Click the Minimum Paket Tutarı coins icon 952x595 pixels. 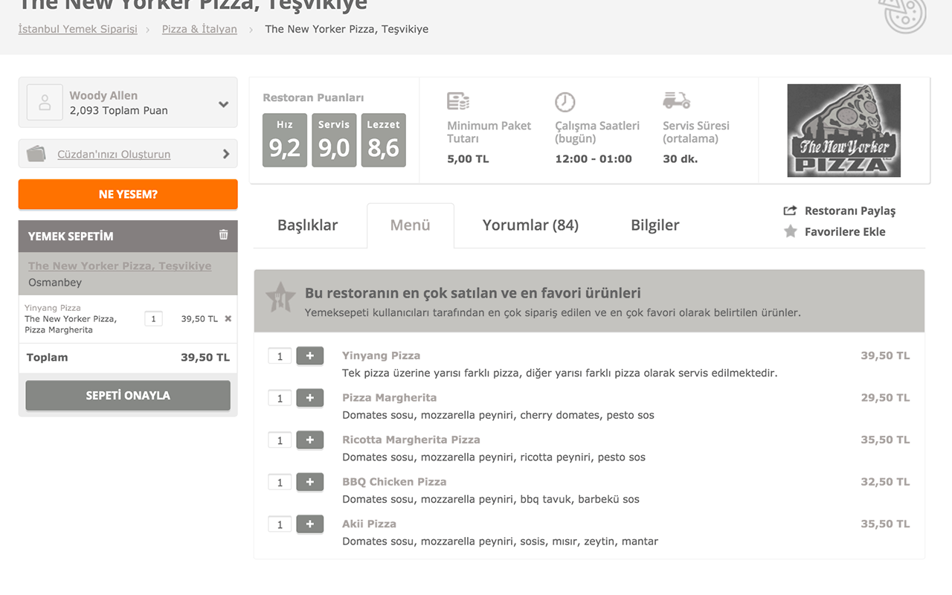point(458,101)
